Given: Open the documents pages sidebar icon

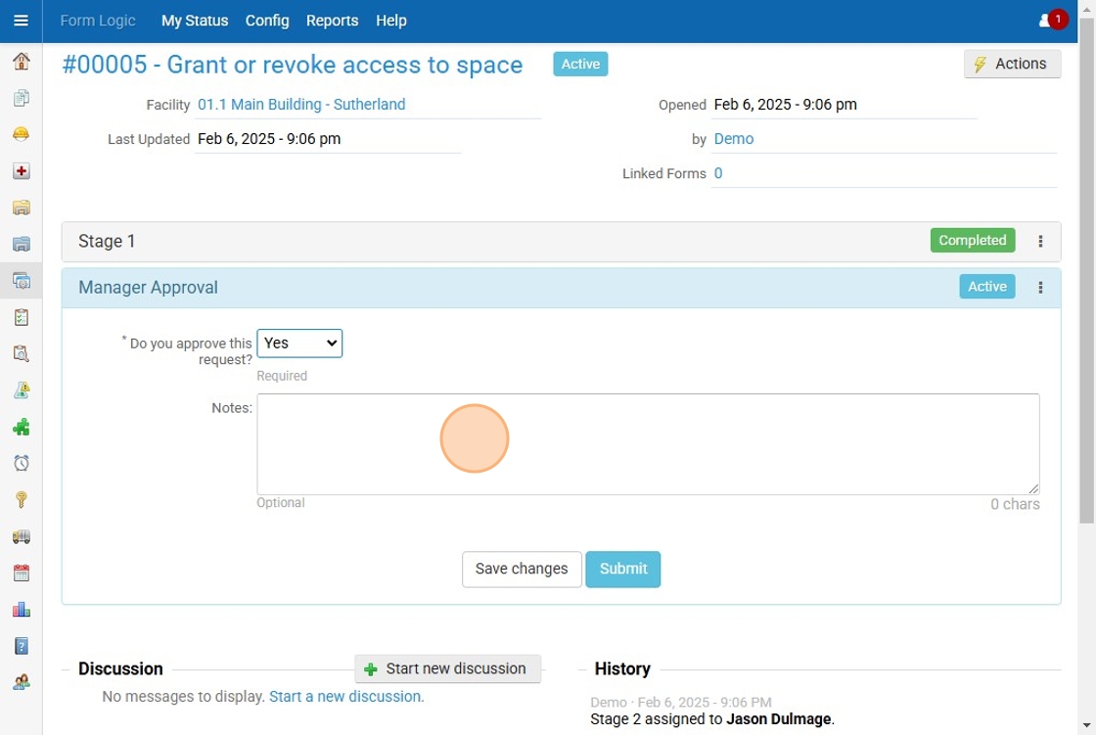Looking at the screenshot, I should (21, 98).
